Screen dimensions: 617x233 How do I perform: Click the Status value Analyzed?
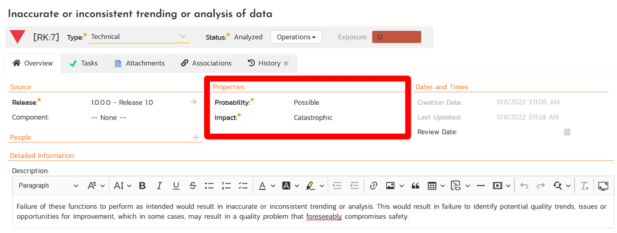(248, 37)
